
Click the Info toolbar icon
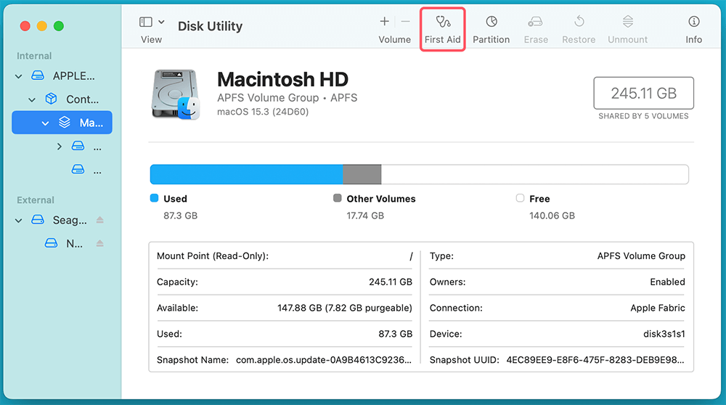[x=693, y=29]
